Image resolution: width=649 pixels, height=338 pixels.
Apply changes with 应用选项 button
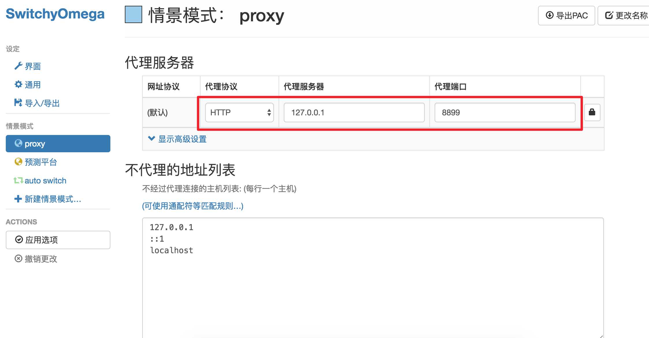click(x=58, y=240)
